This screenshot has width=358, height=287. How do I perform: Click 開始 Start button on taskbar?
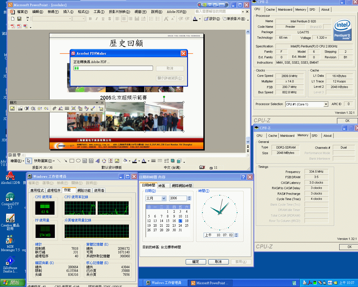[13, 283]
